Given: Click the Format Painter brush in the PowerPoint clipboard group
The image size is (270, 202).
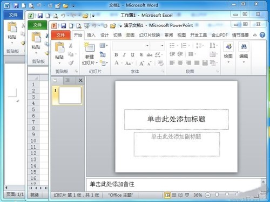Looking at the screenshot, I should [71, 63].
